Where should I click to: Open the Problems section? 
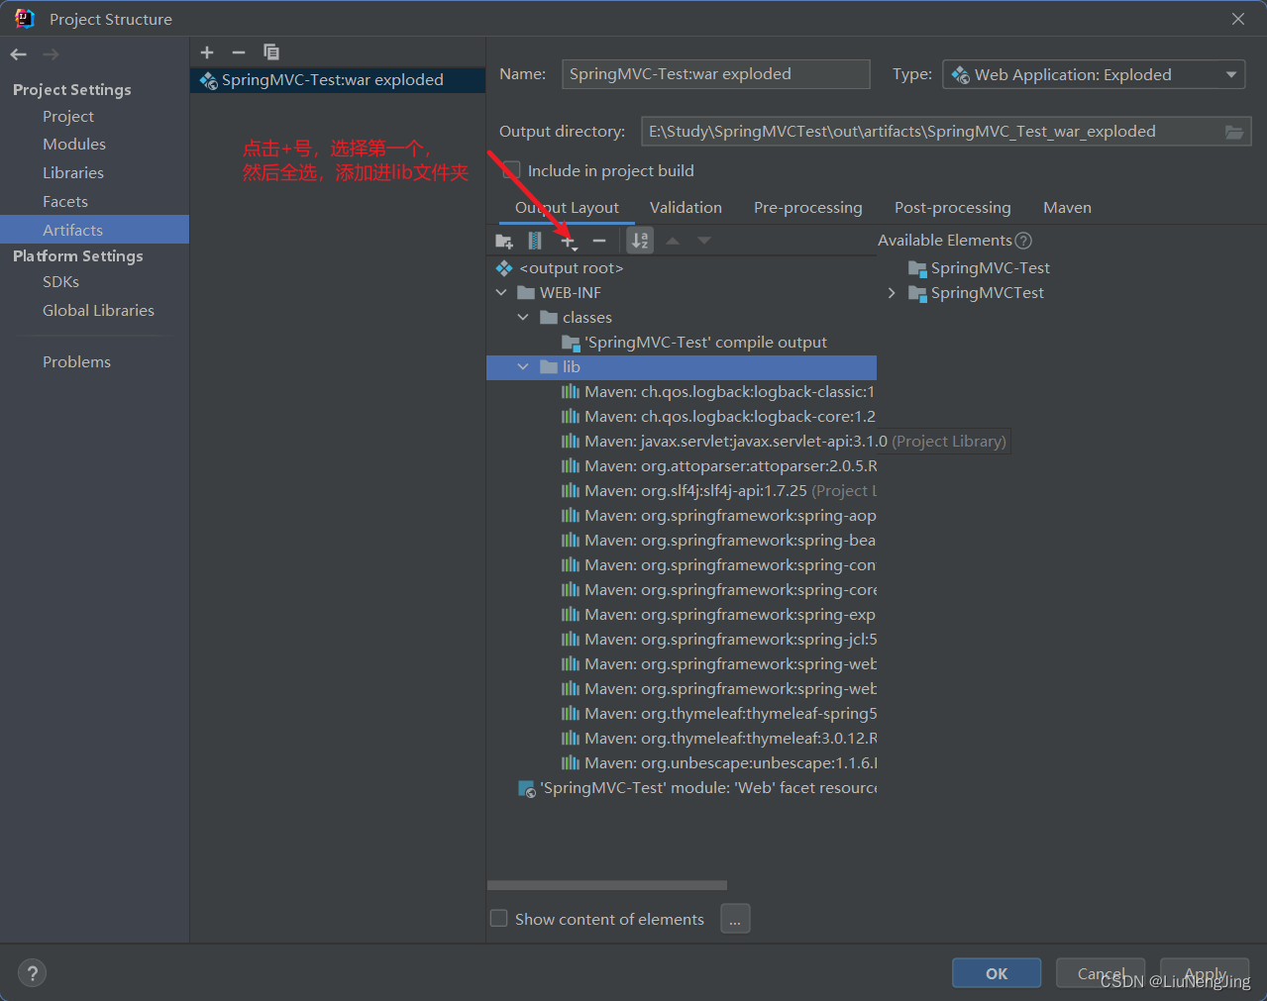click(76, 362)
